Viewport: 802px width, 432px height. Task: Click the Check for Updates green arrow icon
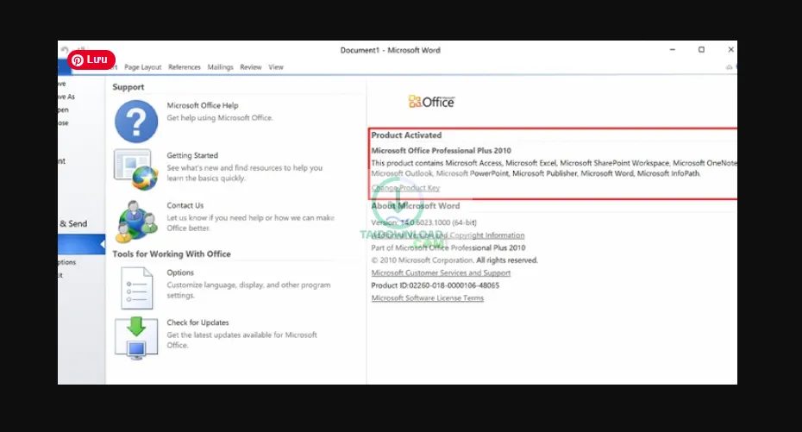pyautogui.click(x=136, y=337)
